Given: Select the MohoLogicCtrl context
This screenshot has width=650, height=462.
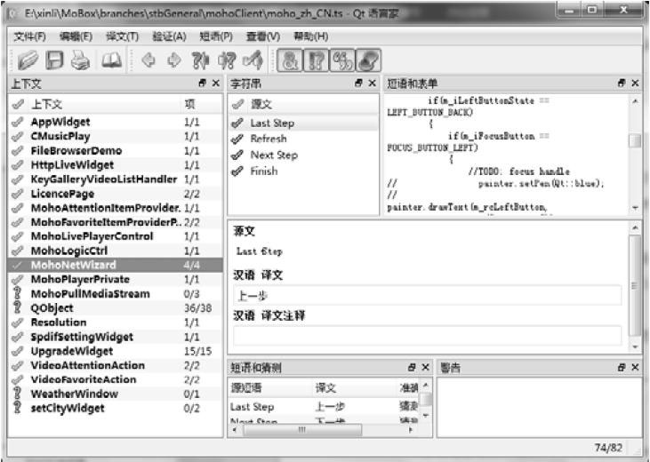Looking at the screenshot, I should point(115,251).
